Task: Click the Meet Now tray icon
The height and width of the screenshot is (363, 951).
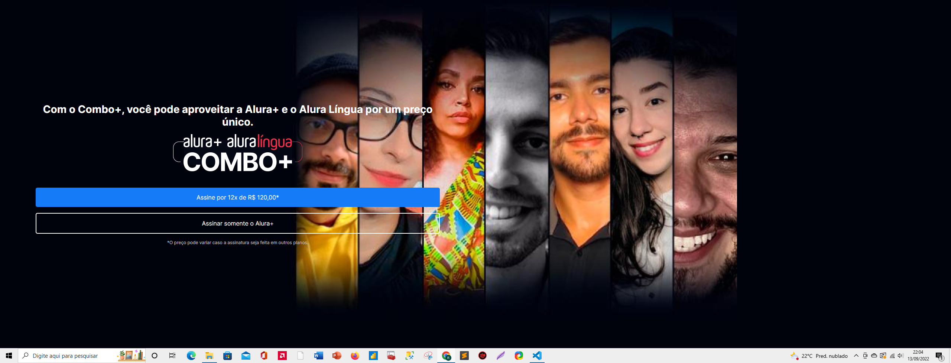Action: pyautogui.click(x=865, y=356)
